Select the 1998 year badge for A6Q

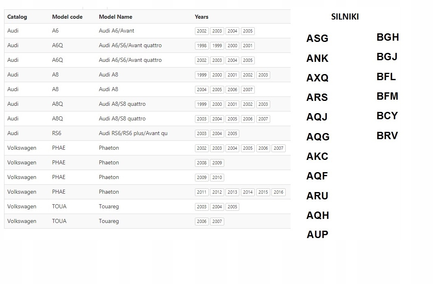click(x=201, y=46)
